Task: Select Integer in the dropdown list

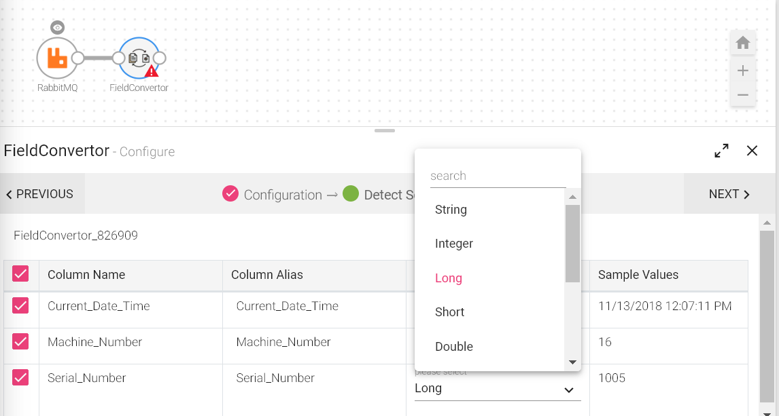Action: [x=453, y=244]
